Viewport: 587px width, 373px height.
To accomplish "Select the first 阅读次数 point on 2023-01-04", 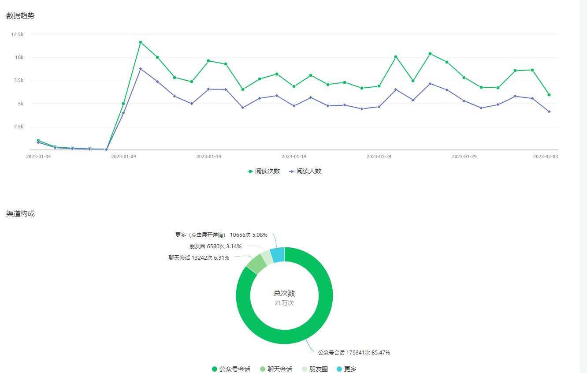I will tap(38, 140).
